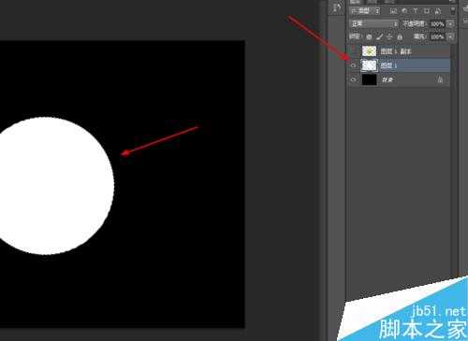This screenshot has height=341, width=468.
Task: Click the smart object filter icon
Action: (x=438, y=11)
